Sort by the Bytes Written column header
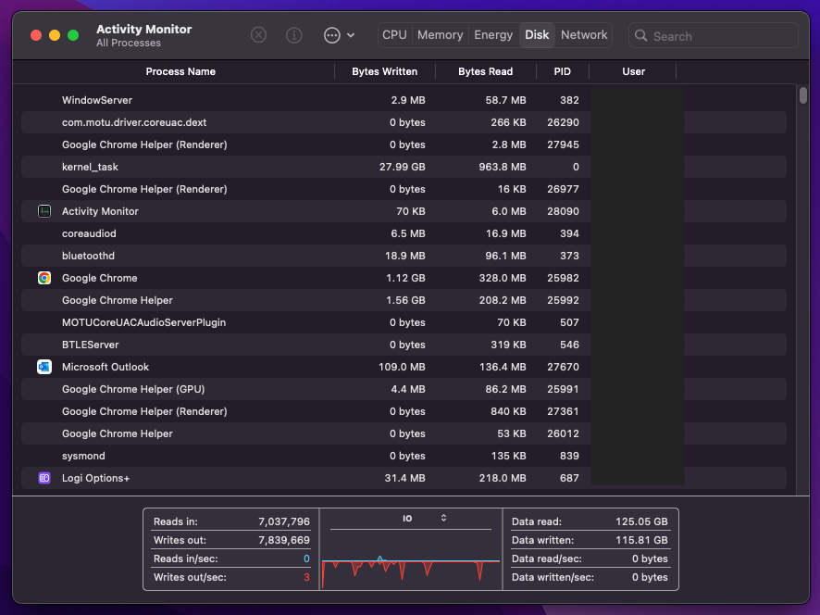 point(384,71)
